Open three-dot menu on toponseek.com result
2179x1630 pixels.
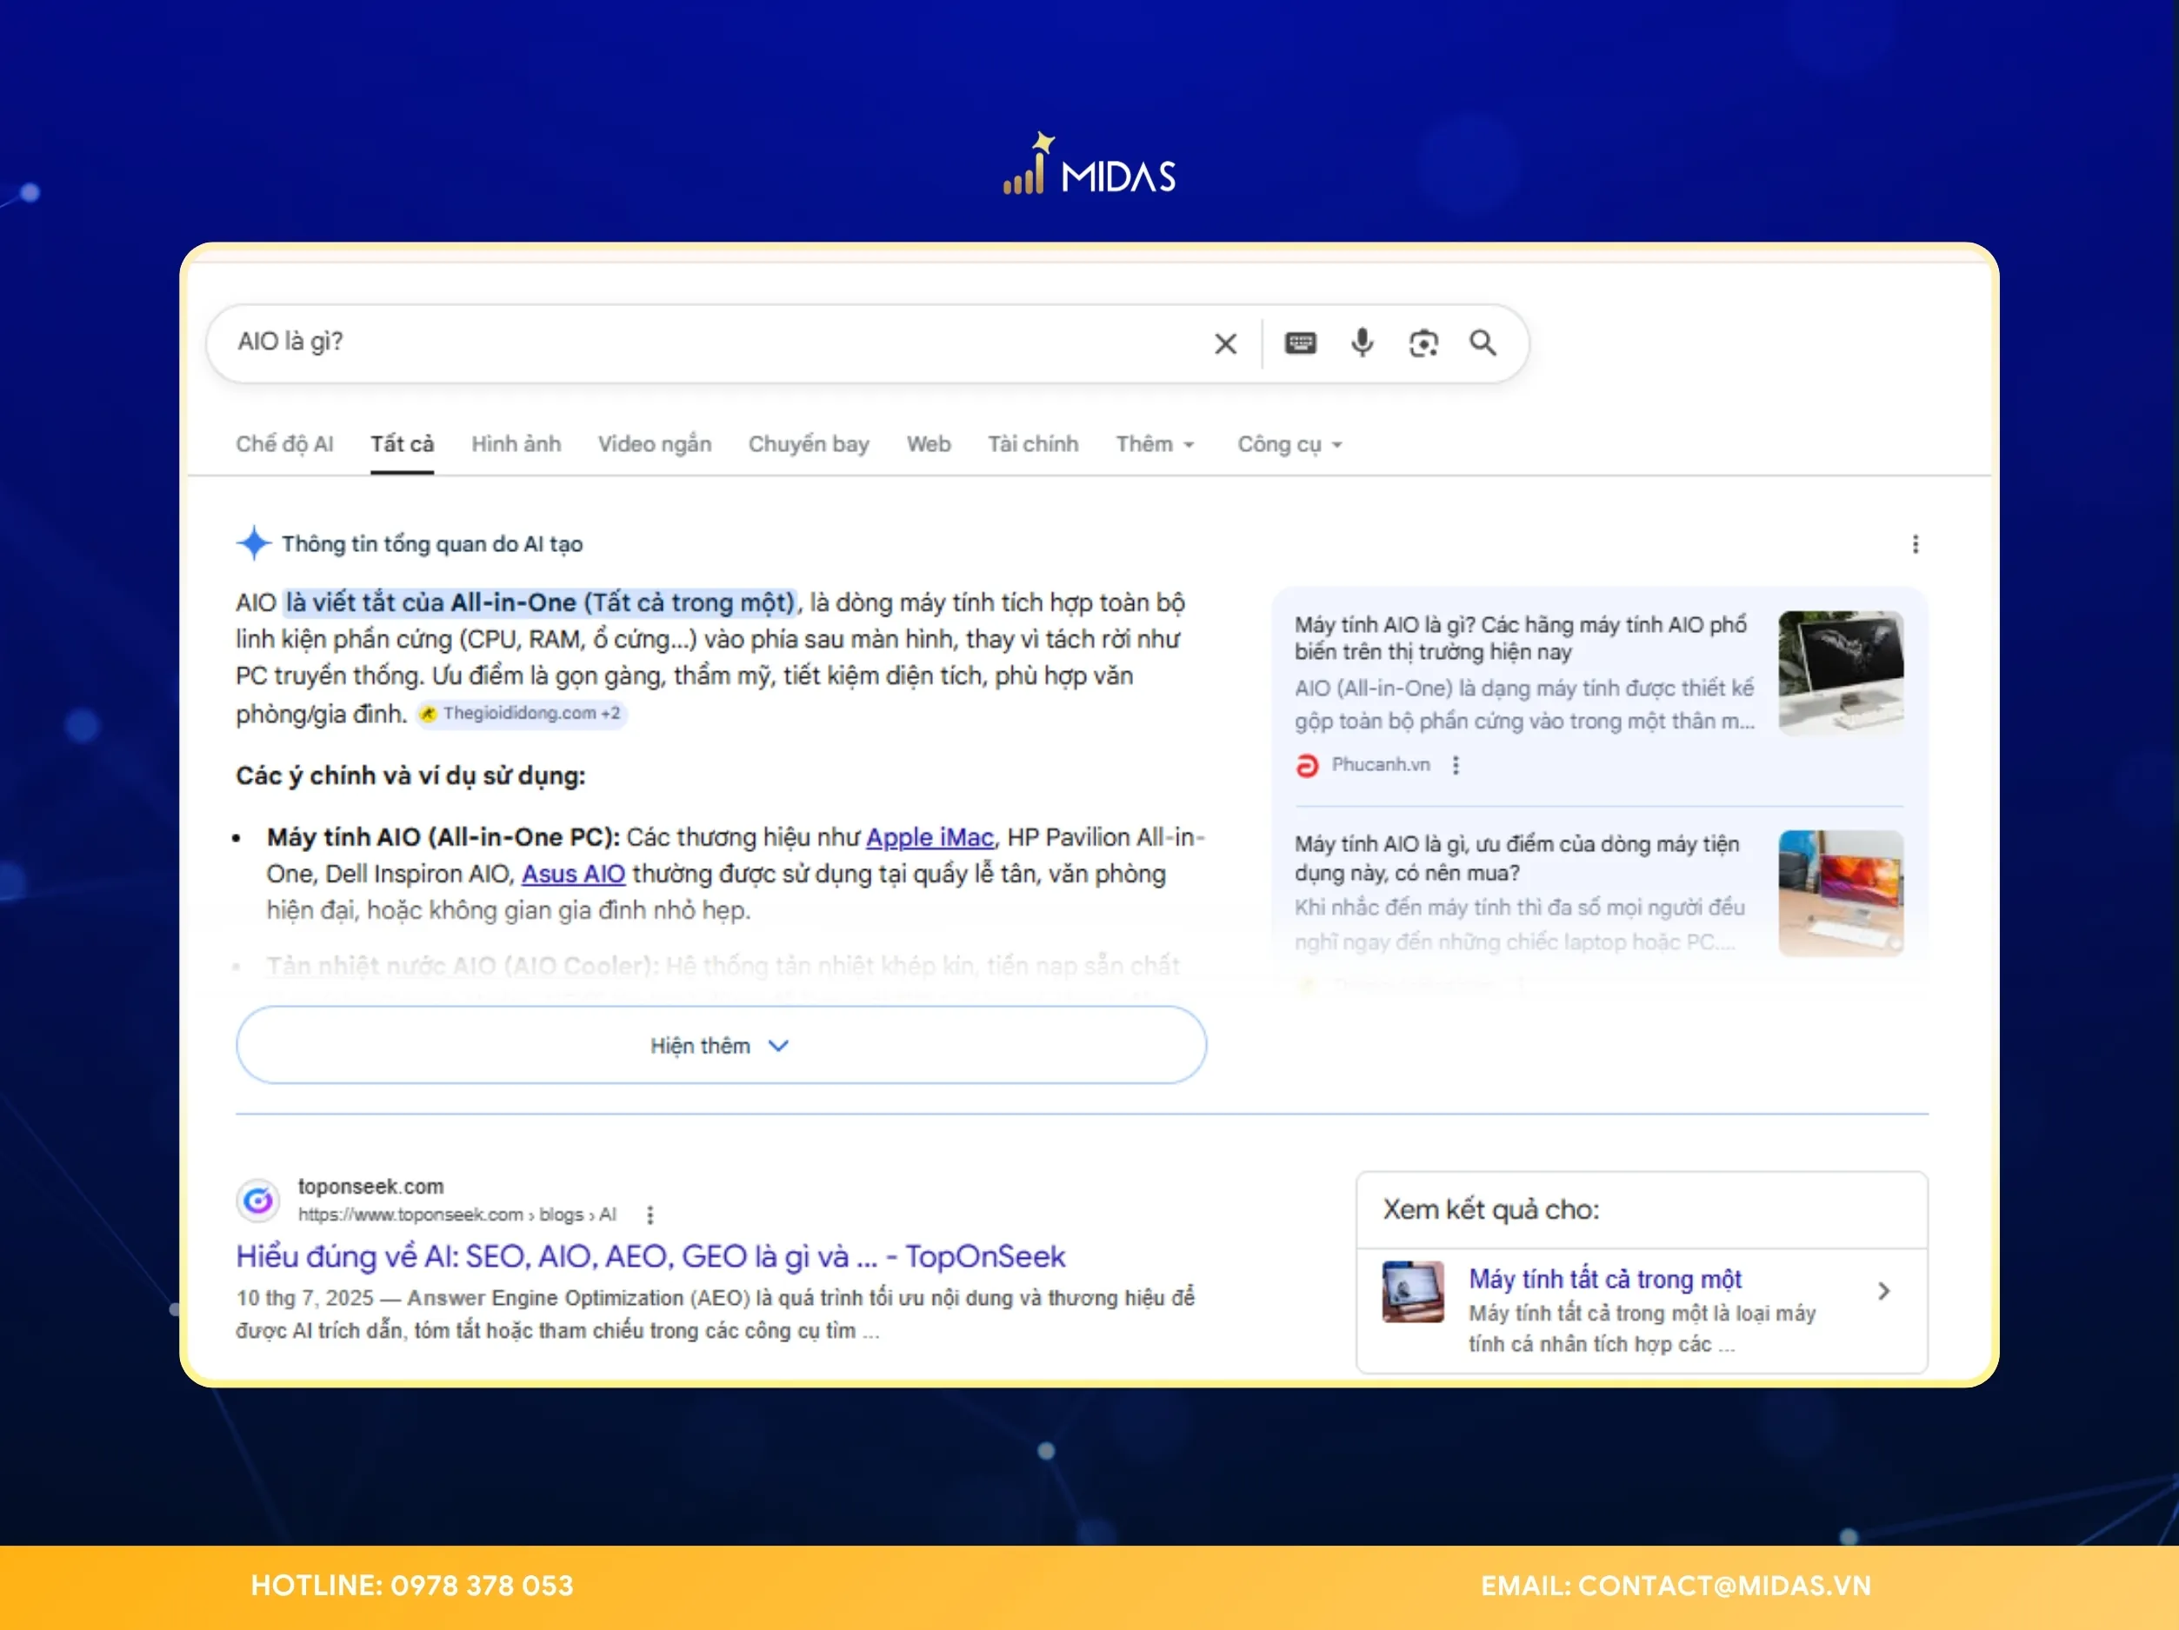click(650, 1214)
